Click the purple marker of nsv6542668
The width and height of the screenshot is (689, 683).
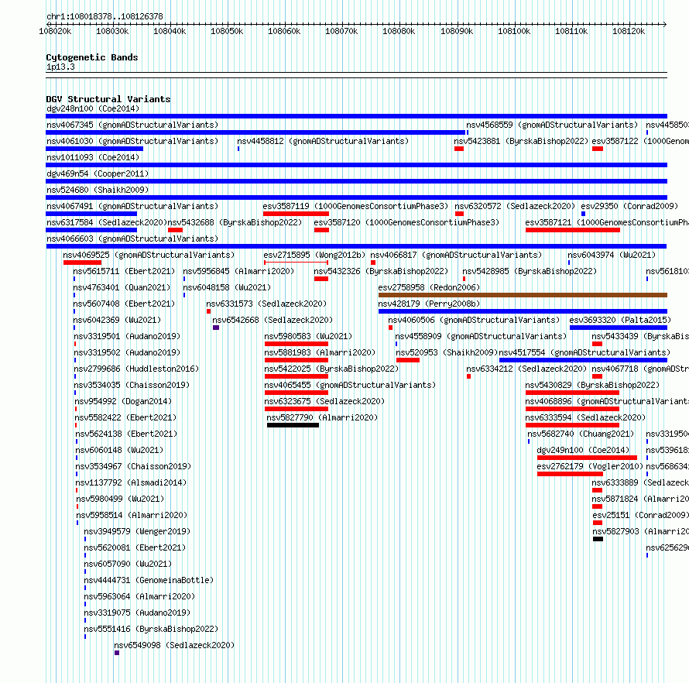216,328
